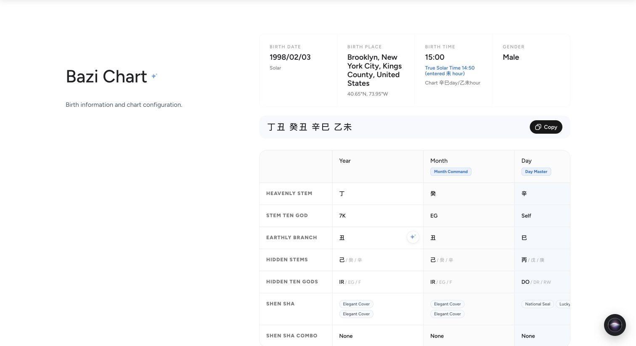Screen dimensions: 636x346
Task: Click the Day earthly branch 巳
Action: coord(524,238)
